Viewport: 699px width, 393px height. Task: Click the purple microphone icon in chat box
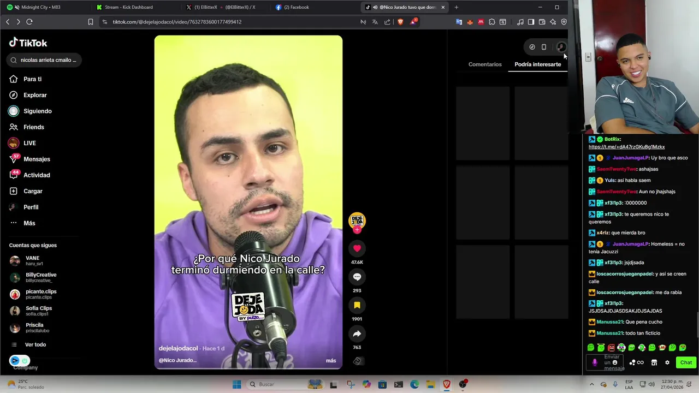(595, 362)
